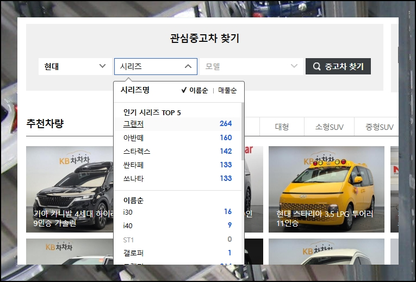Select 싼타페 series from the list
Image resolution: width=416 pixels, height=282 pixels.
pos(177,165)
